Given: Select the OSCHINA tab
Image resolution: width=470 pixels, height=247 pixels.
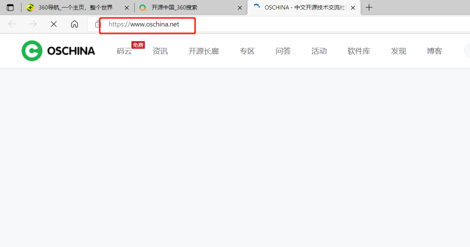Looking at the screenshot, I should coord(304,7).
